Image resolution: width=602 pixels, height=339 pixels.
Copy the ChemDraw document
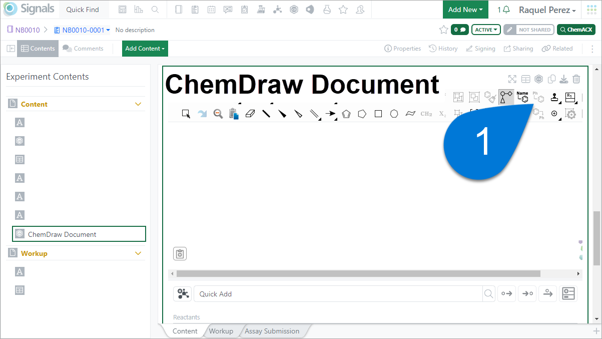click(x=552, y=79)
